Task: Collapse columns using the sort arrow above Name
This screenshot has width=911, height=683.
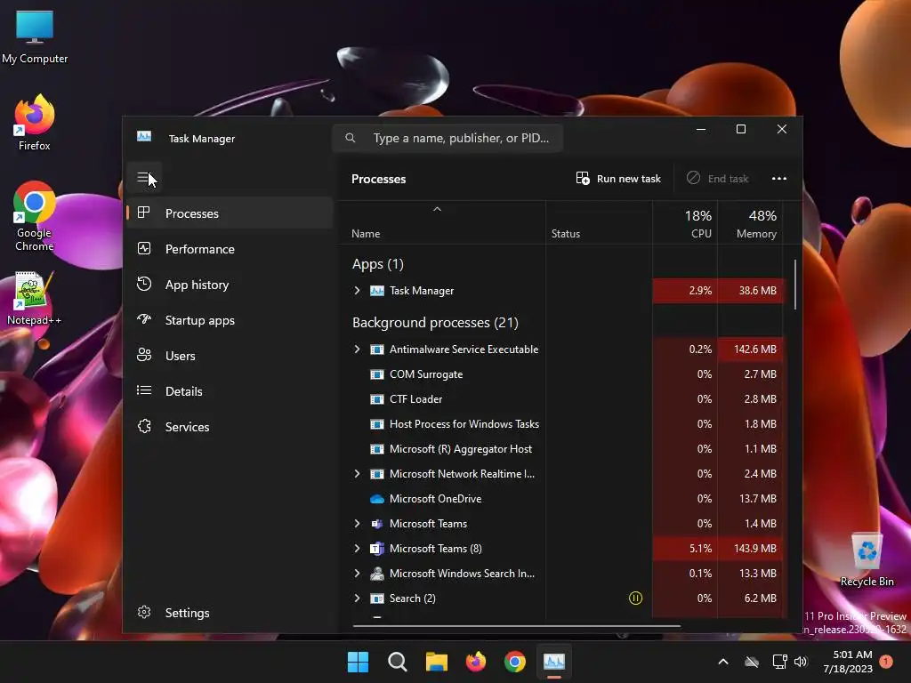Action: [438, 209]
